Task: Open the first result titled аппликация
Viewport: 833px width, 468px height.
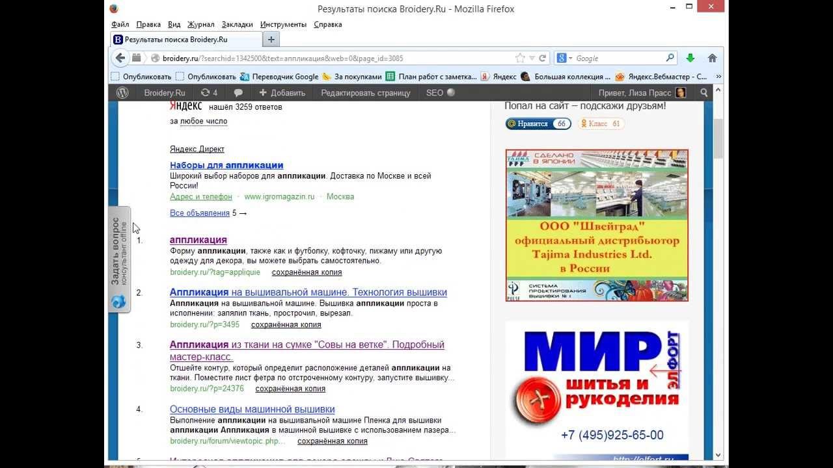Action: [x=198, y=240]
